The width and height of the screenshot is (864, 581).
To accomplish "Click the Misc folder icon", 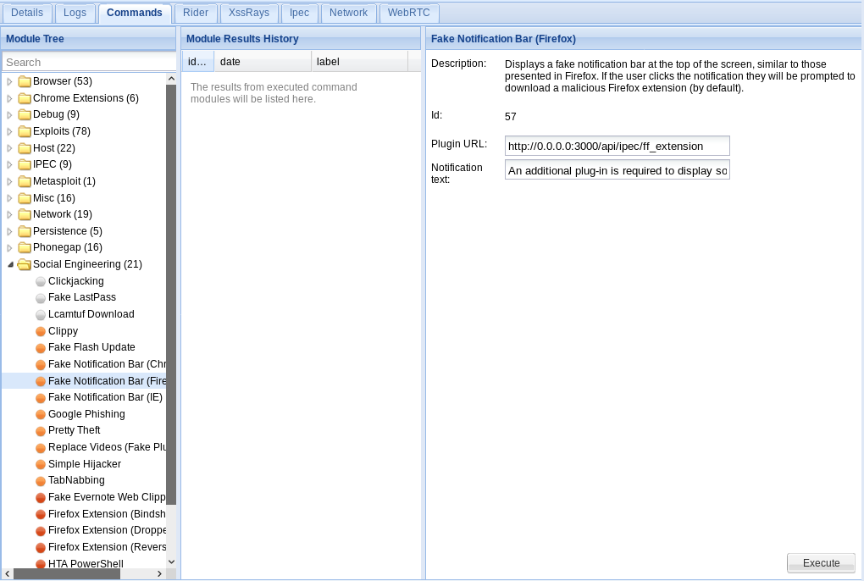I will pos(25,198).
